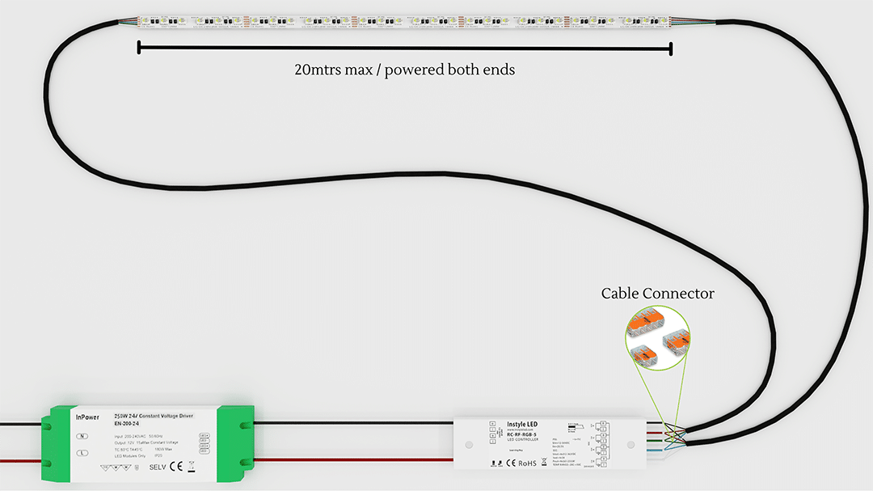Click the Instyle LED brand logo
Viewport: 873px width, 491px height.
523,424
